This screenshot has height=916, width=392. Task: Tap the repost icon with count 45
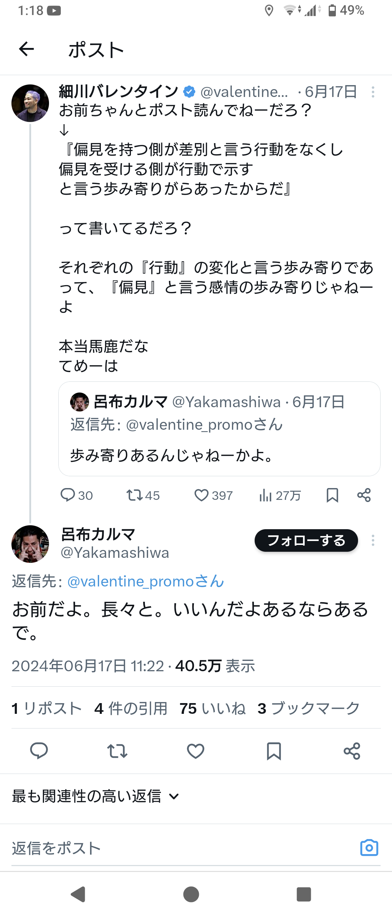coord(135,495)
